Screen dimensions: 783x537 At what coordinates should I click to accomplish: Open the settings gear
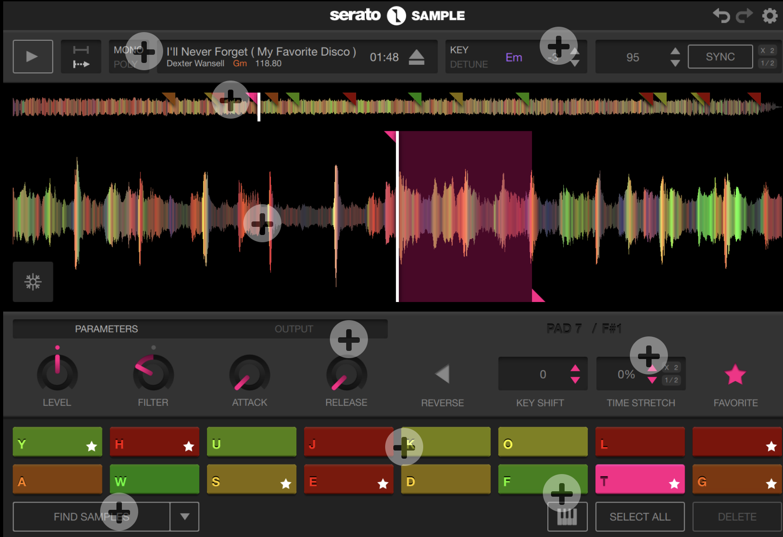coord(769,16)
